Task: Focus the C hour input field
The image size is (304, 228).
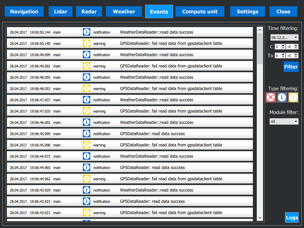Action: pyautogui.click(x=278, y=47)
